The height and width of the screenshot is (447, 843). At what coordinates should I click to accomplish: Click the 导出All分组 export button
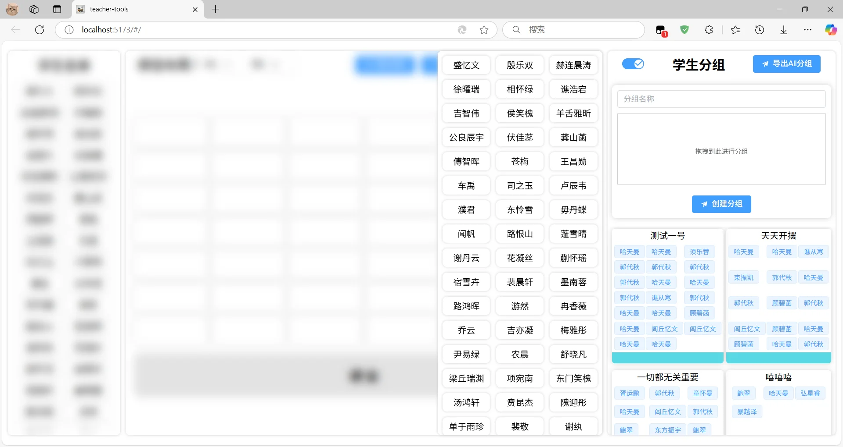tap(786, 64)
